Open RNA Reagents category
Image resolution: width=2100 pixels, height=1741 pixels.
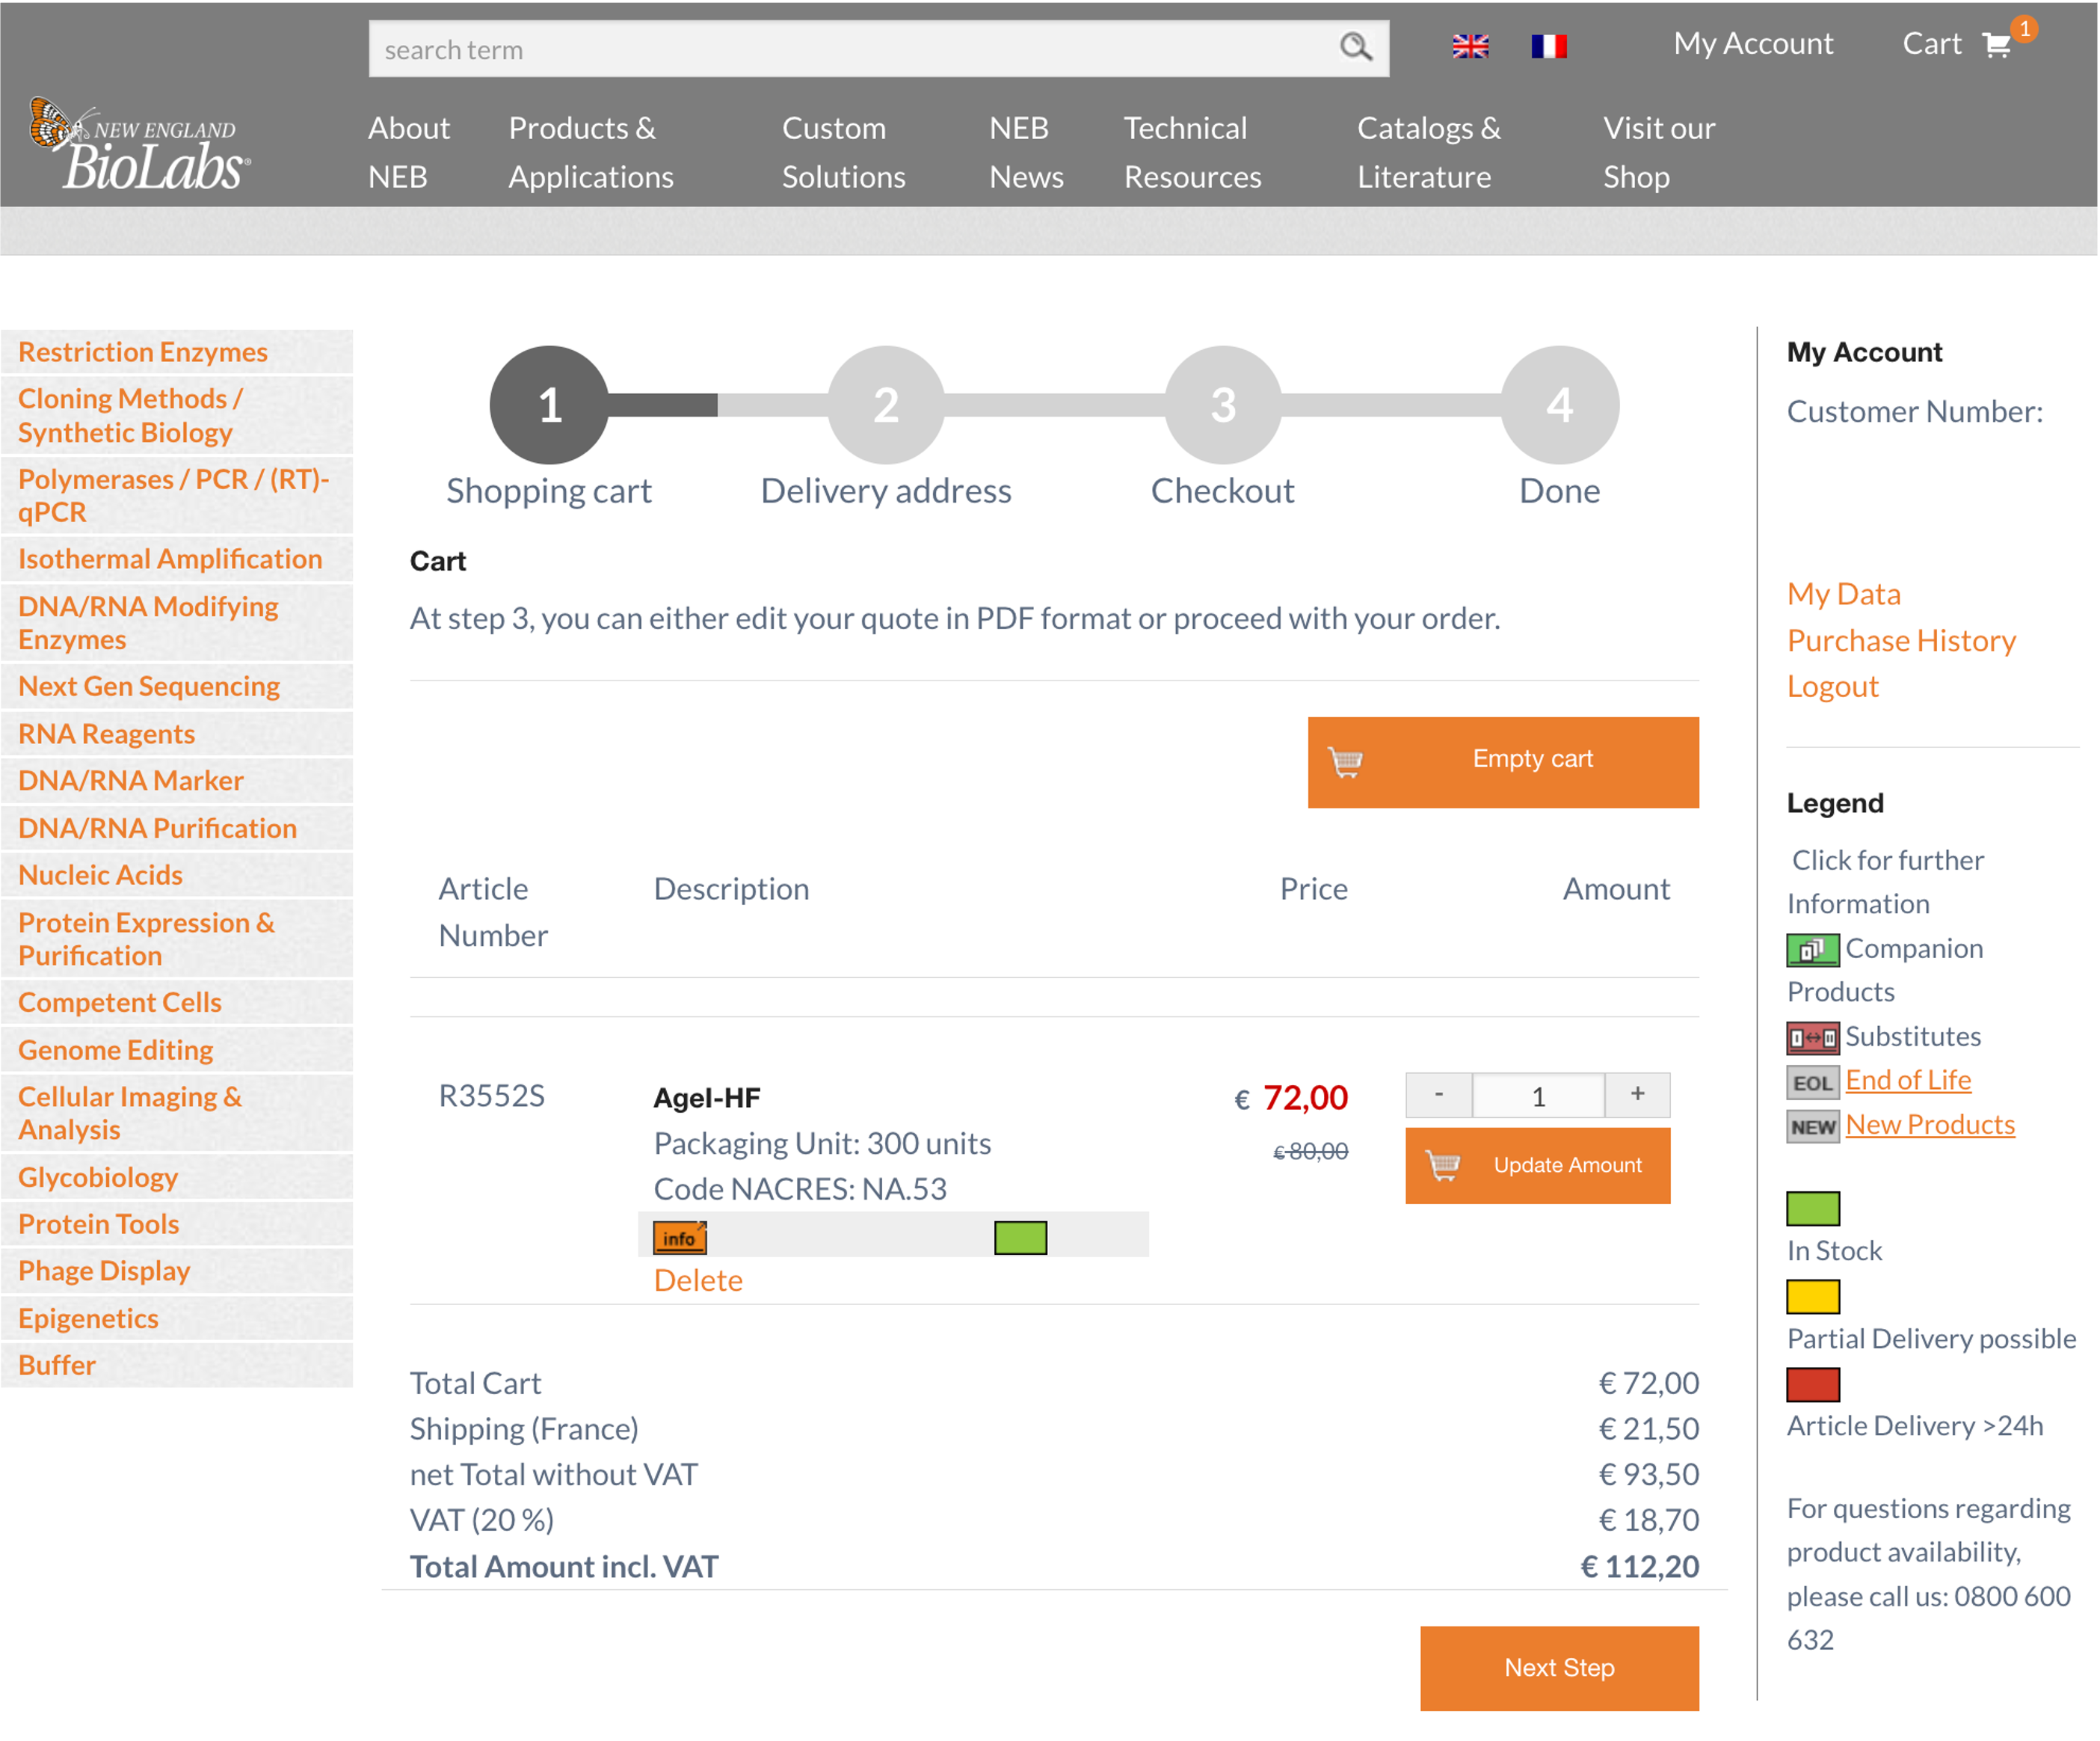177,734
